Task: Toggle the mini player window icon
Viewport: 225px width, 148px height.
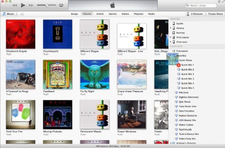Action: click(x=219, y=1)
